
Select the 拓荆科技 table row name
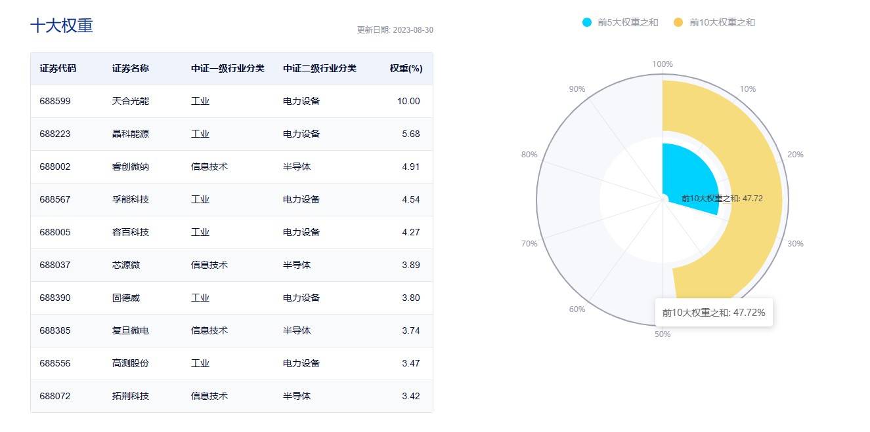(x=131, y=396)
